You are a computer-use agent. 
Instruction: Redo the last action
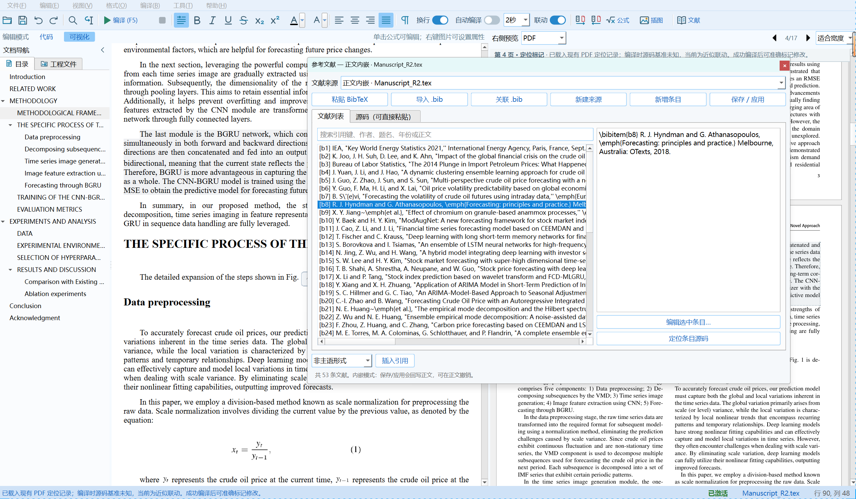54,20
